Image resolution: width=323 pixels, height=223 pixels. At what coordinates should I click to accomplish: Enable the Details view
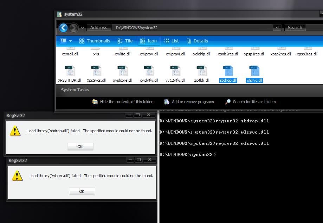tap(197, 41)
